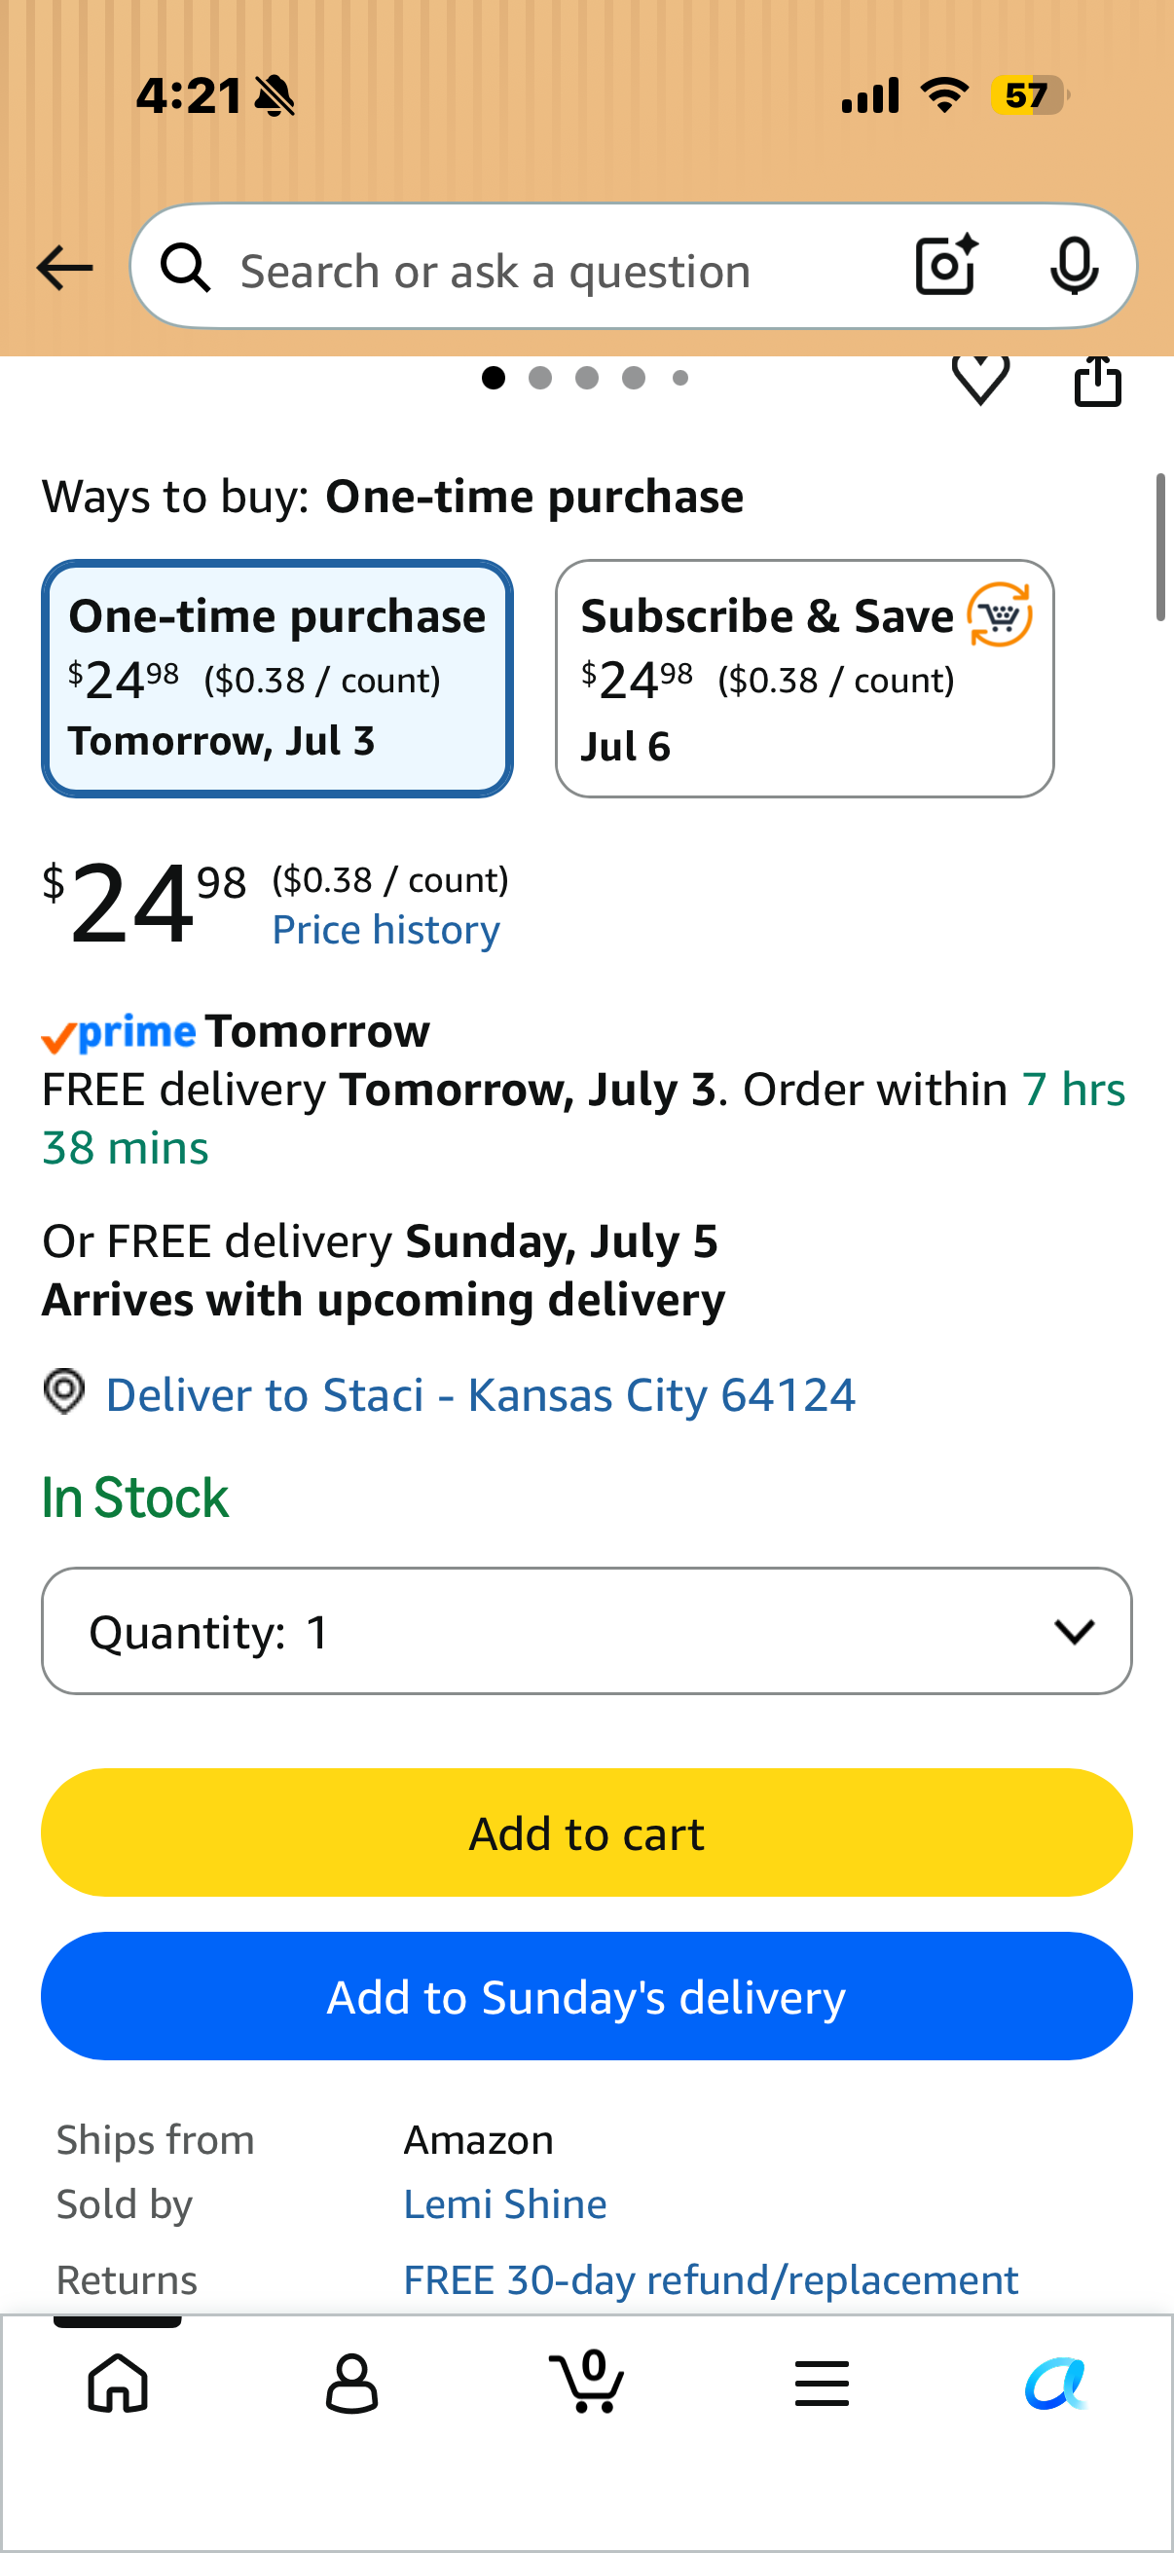Open the Alexa assistant icon

[1056, 2382]
